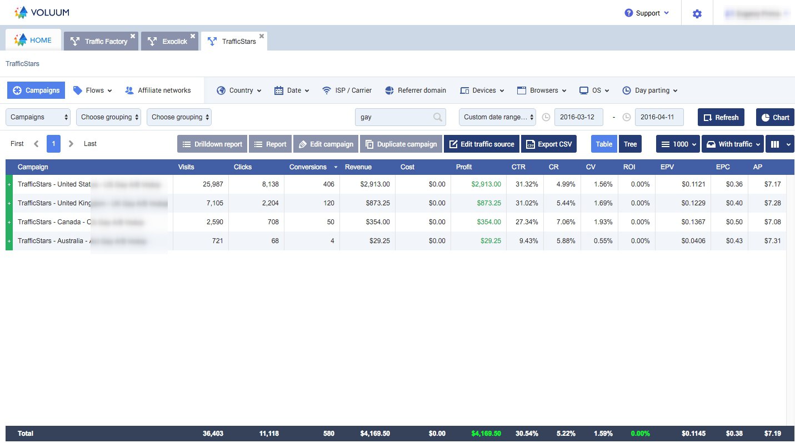Click Export CSV button
Image resolution: width=795 pixels, height=443 pixels.
click(x=549, y=144)
